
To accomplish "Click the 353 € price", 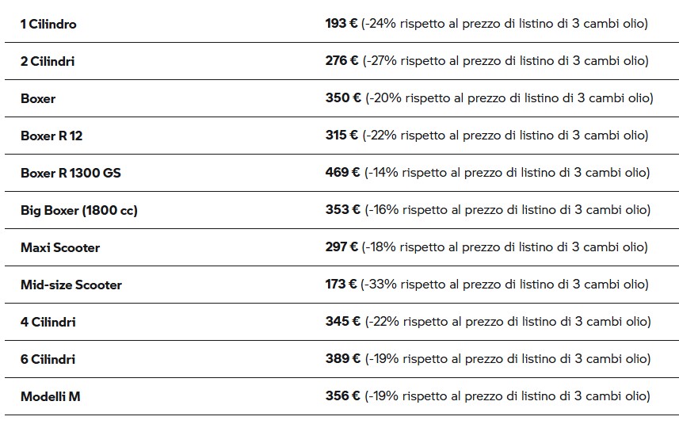I will (x=343, y=209).
